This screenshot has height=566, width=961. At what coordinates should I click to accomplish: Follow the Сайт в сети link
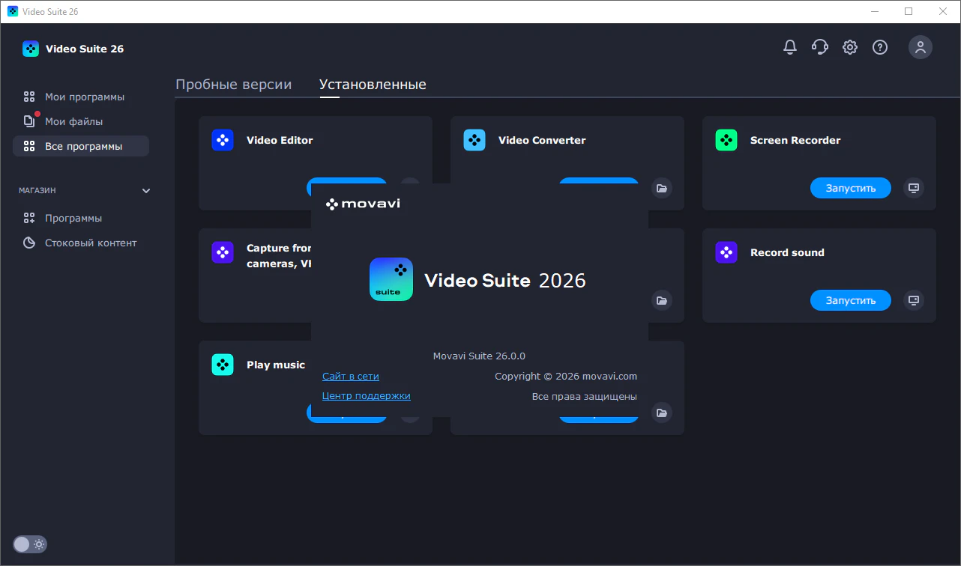351,376
